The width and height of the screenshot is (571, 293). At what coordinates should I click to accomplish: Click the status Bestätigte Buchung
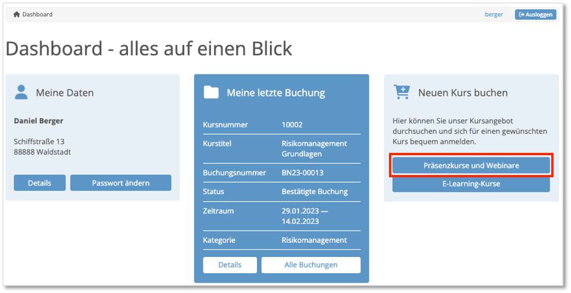[x=315, y=192]
